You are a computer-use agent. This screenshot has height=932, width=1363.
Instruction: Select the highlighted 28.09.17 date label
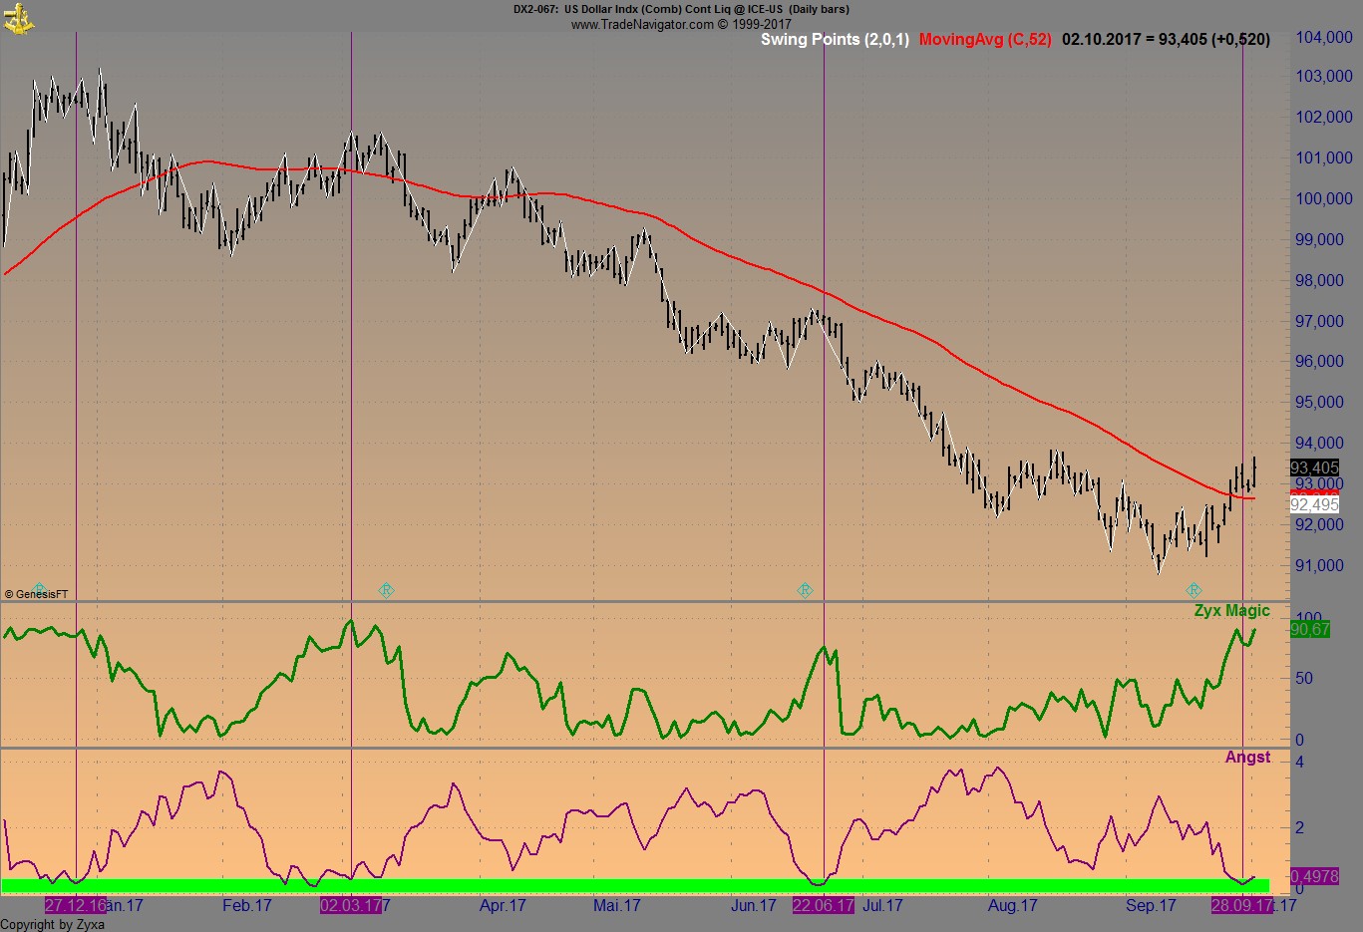(1244, 906)
